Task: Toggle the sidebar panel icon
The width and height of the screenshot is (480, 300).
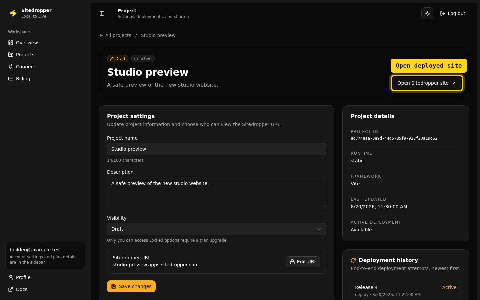Action: coord(102,13)
